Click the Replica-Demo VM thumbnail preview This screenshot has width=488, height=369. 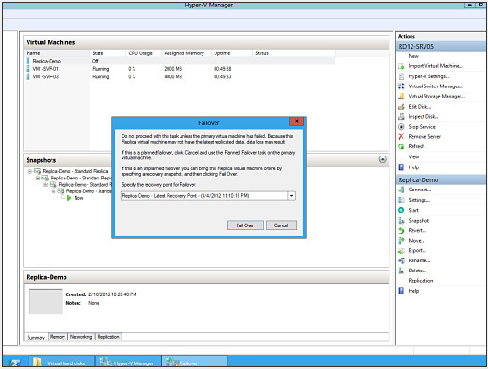point(45,301)
